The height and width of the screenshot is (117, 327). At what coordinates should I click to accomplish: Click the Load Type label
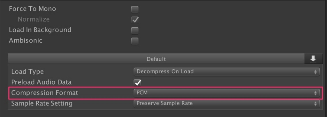point(27,72)
